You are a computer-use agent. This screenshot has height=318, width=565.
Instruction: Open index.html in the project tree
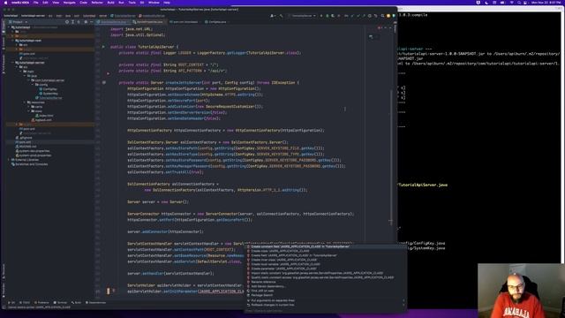44,116
